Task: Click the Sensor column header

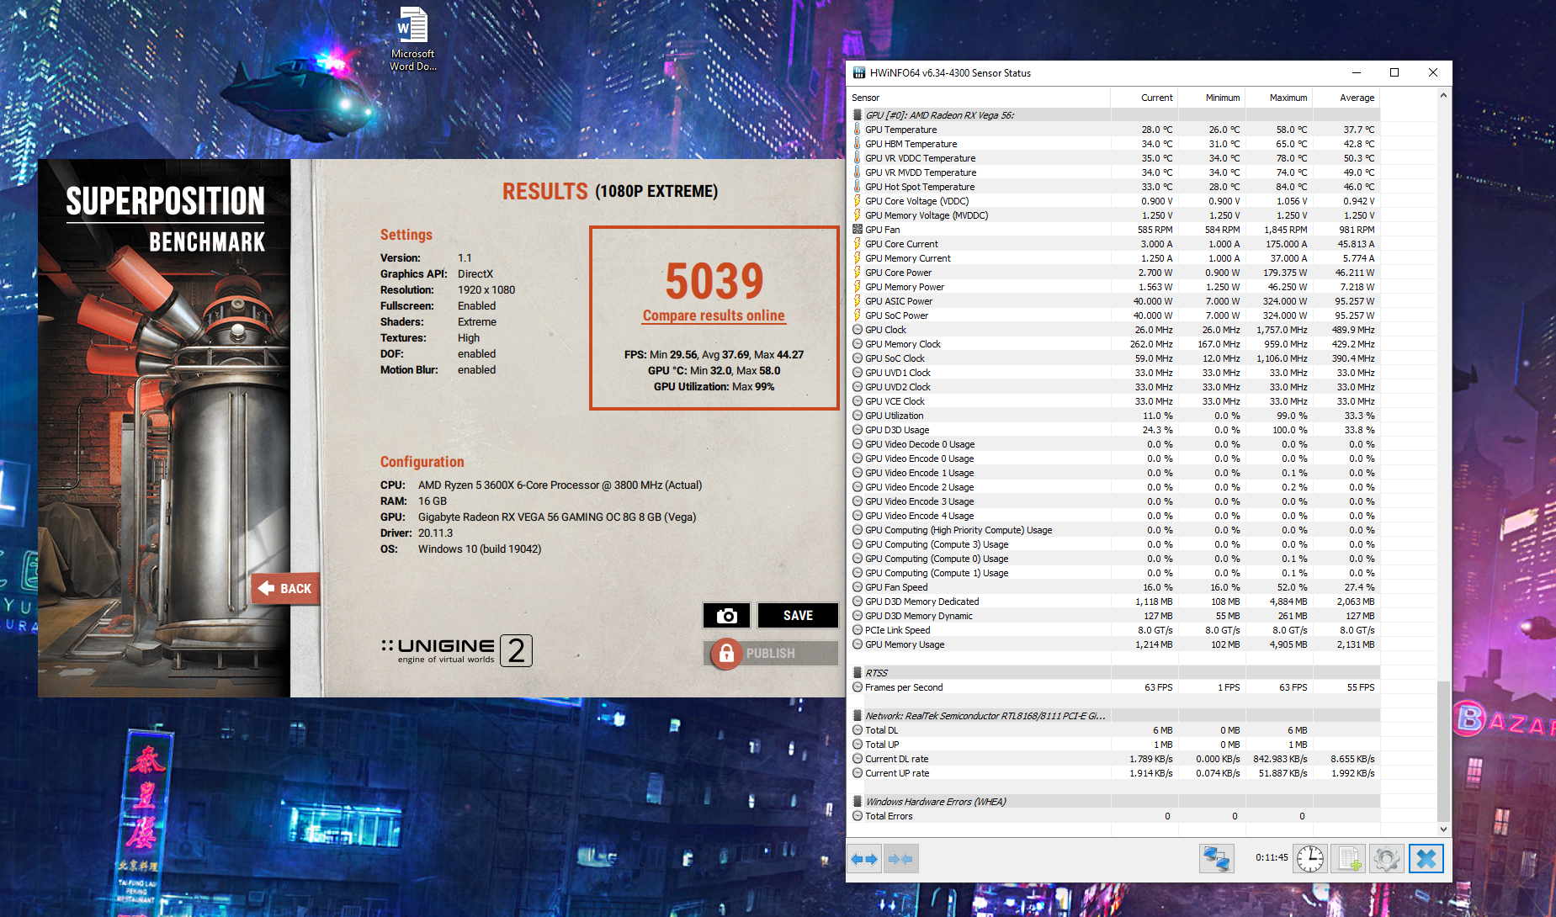Action: [x=979, y=98]
